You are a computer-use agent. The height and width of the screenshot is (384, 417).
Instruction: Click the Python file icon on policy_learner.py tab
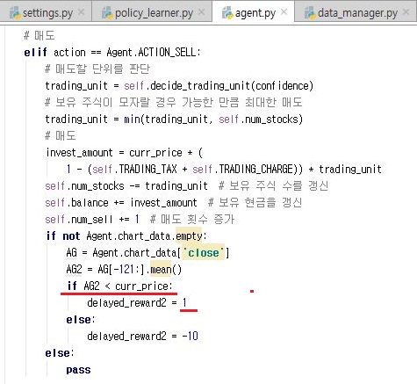point(107,13)
